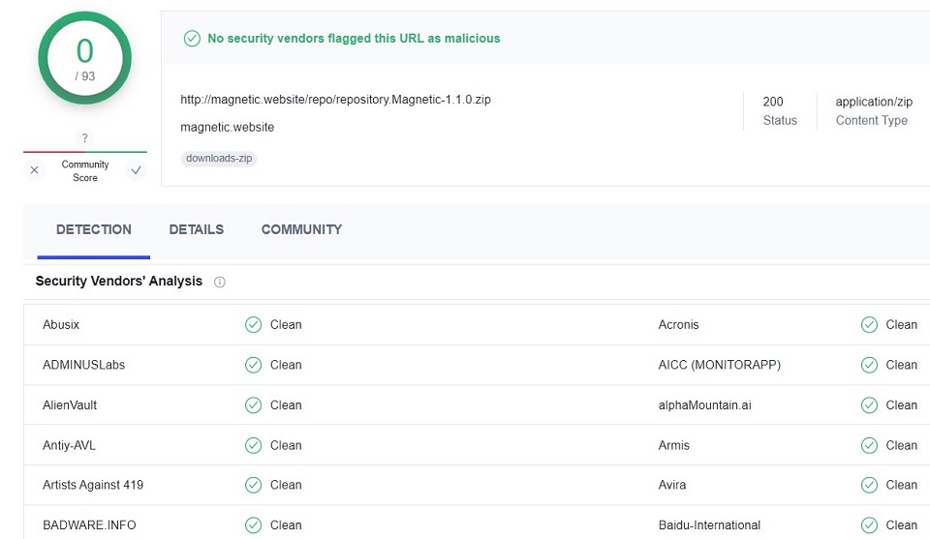Click the Clean check icon for AICC (MONITORAPP)
Screen dimensions: 930x539
(870, 365)
